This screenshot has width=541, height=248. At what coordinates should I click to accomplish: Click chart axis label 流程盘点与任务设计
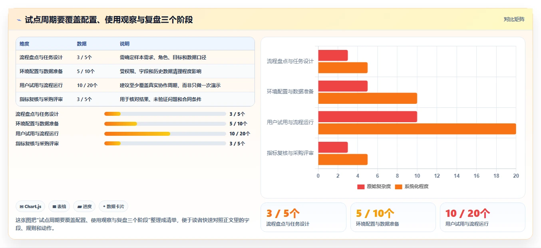290,61
